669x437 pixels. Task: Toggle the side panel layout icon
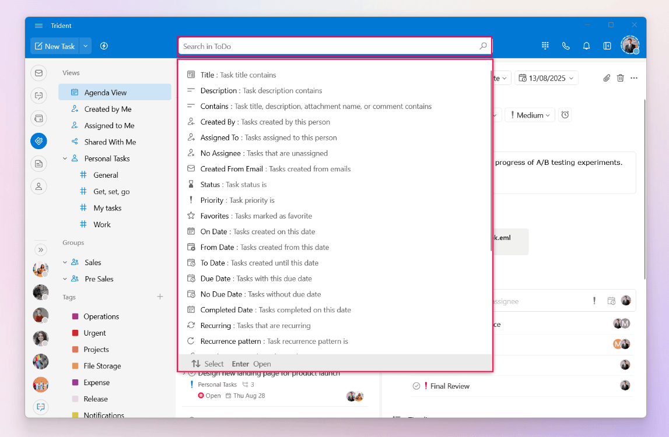[x=607, y=45]
